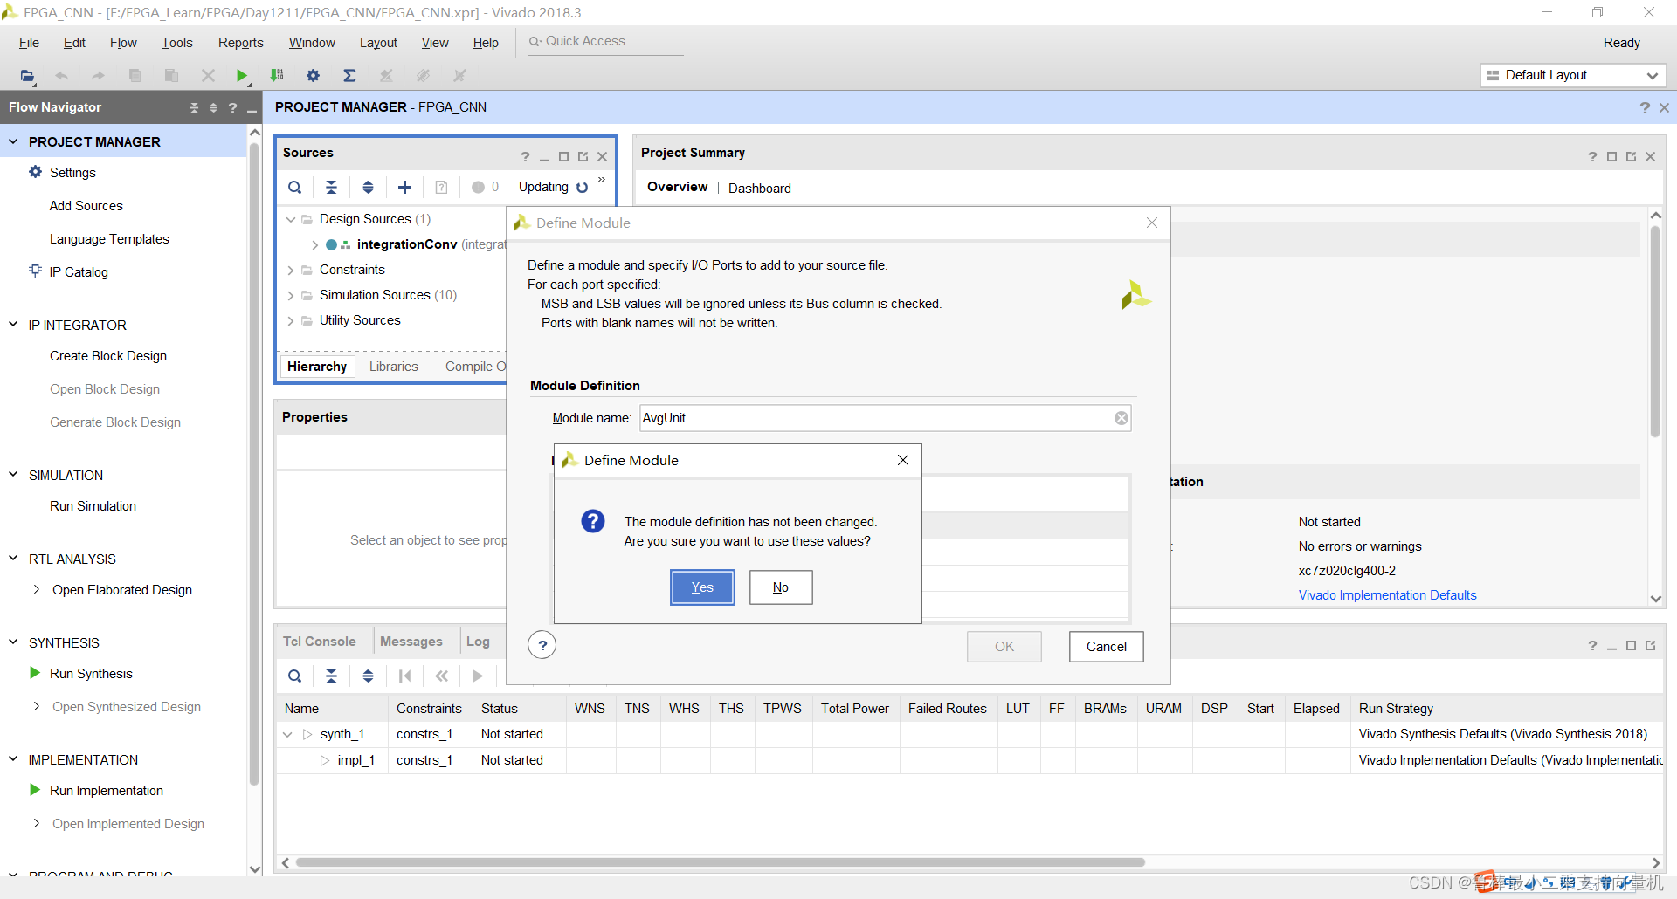This screenshot has height=899, width=1677.
Task: Clear the Module name field icon
Action: (1121, 418)
